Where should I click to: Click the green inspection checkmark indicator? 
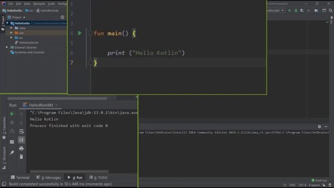coord(327,22)
